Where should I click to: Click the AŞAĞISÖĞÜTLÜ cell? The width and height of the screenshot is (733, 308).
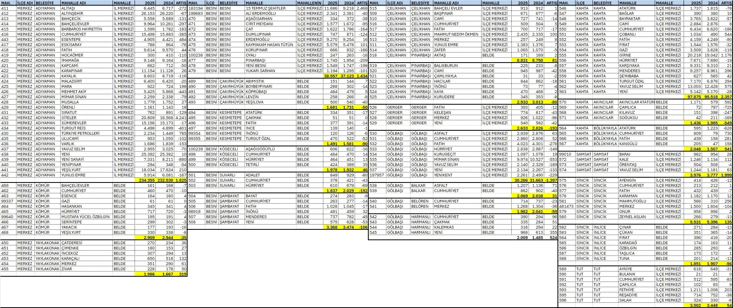(260, 149)
